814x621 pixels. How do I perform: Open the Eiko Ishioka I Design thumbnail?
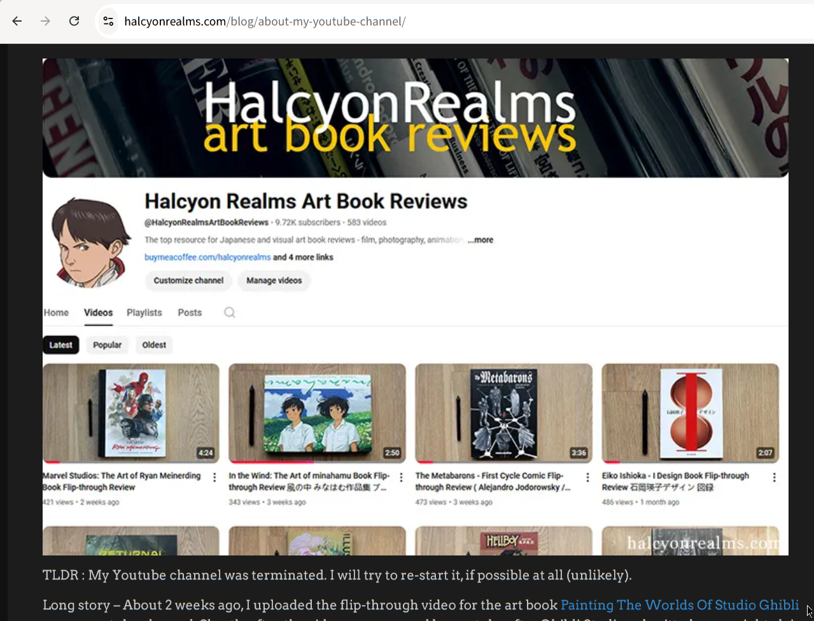690,413
